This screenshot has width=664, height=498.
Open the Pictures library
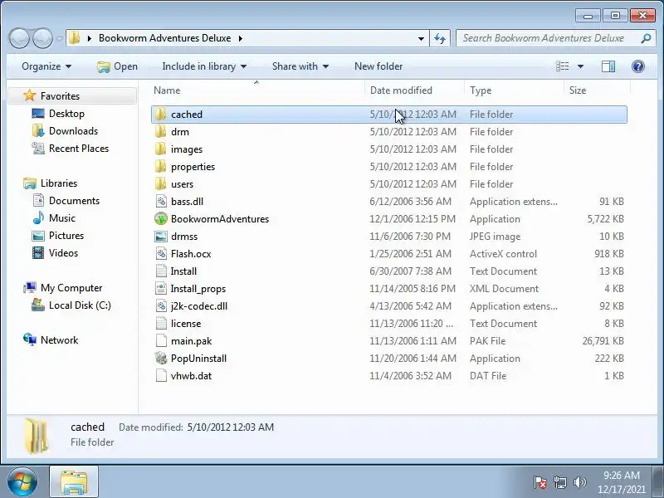[66, 236]
